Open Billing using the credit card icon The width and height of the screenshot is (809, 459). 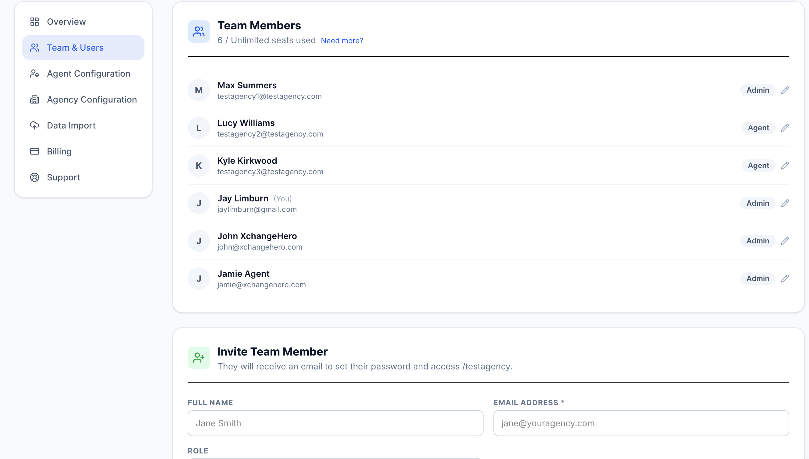(x=34, y=151)
